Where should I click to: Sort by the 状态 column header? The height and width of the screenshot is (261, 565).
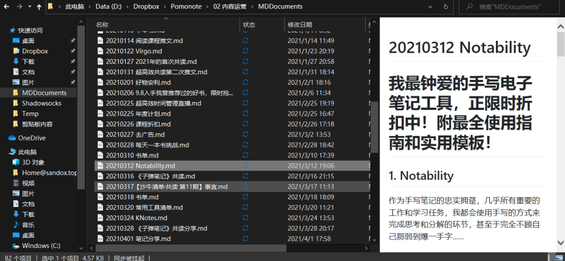click(249, 25)
